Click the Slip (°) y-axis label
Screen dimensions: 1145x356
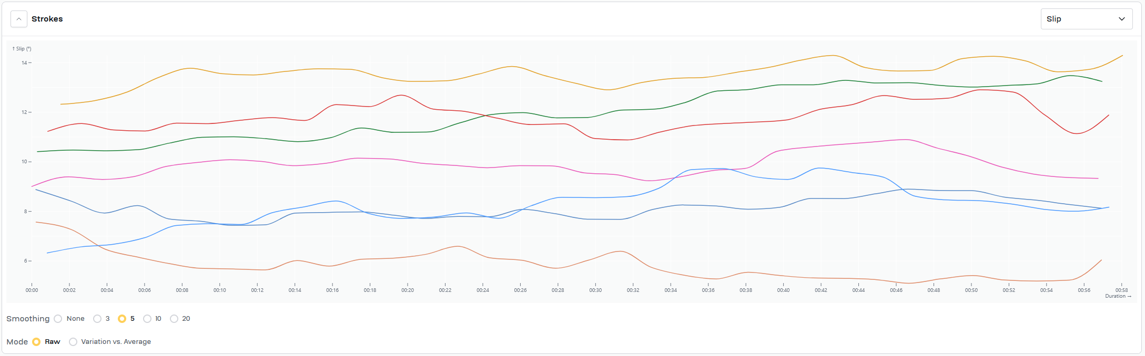coord(22,49)
